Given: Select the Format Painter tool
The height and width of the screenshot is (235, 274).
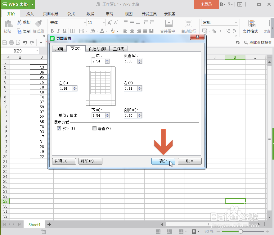Looking at the screenshot, I should click(x=38, y=27).
